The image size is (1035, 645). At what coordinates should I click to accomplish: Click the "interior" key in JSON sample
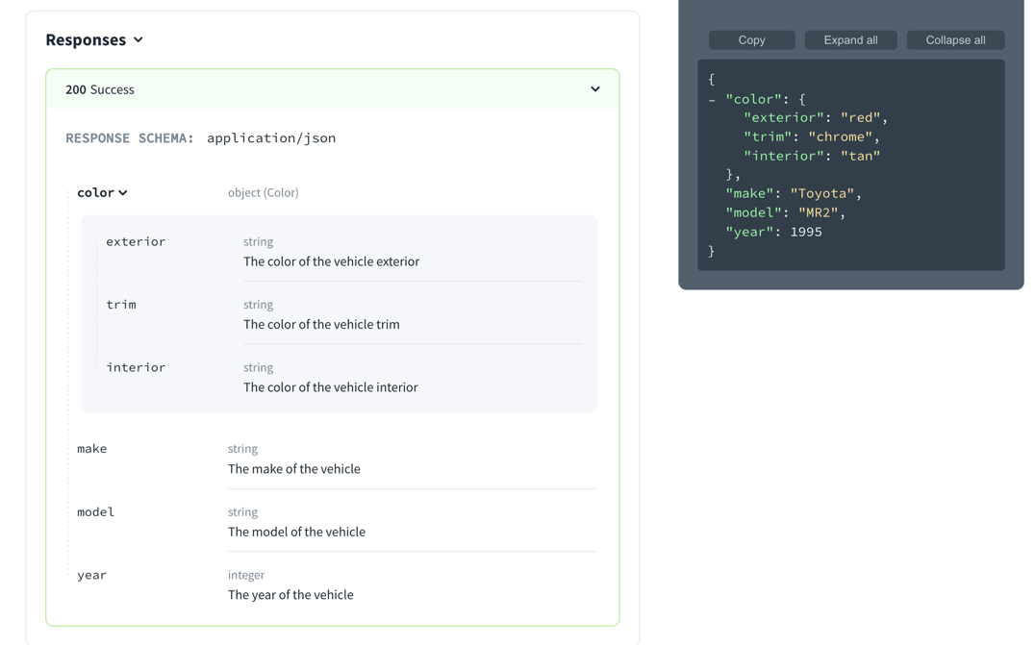784,156
